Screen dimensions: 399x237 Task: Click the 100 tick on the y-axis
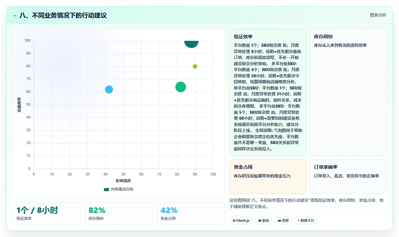(27, 41)
